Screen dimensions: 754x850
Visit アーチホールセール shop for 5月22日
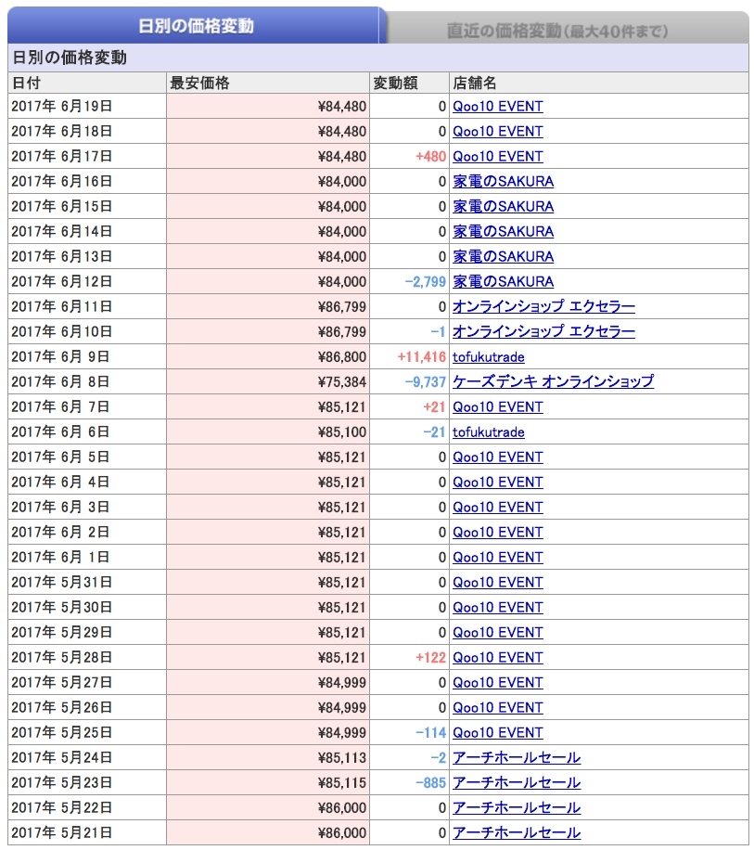(517, 807)
